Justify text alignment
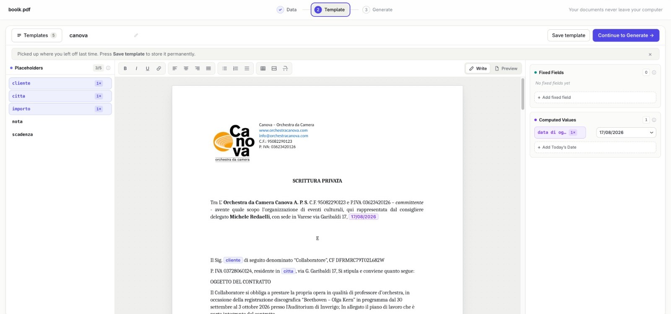Image resolution: width=671 pixels, height=314 pixels. pos(208,69)
